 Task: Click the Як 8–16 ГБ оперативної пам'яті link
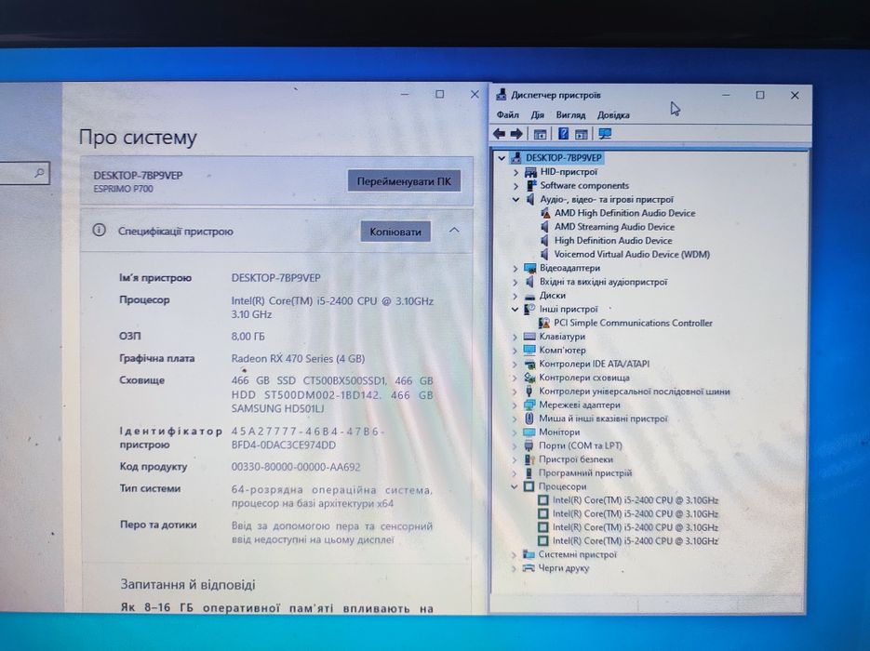coord(277,607)
